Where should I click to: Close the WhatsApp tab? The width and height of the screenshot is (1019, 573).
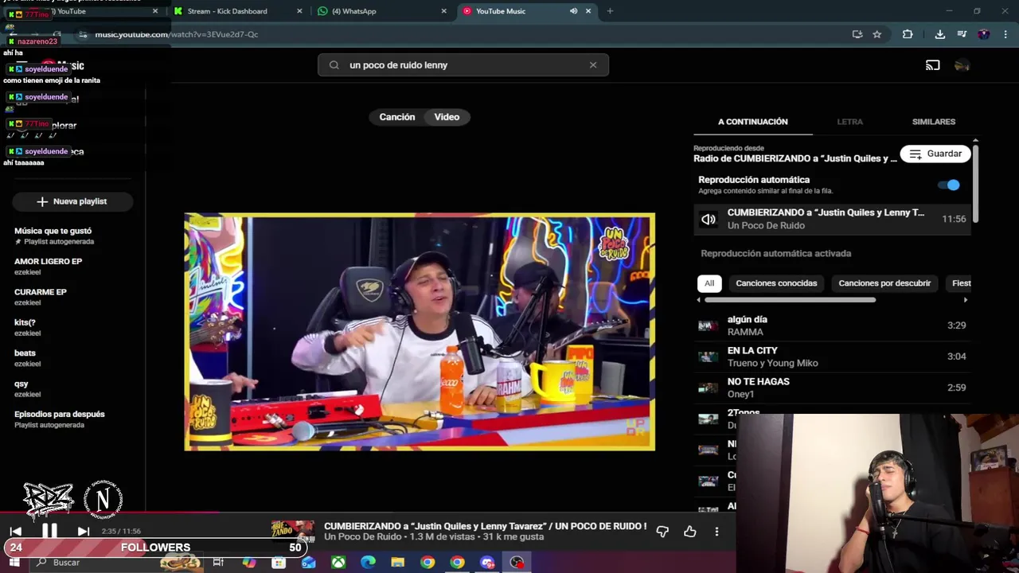point(443,11)
